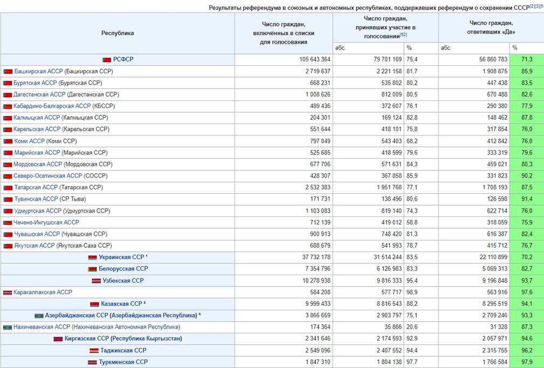The height and width of the screenshot is (368, 544).
Task: Go to the Украинская ССР article
Action: point(121,257)
